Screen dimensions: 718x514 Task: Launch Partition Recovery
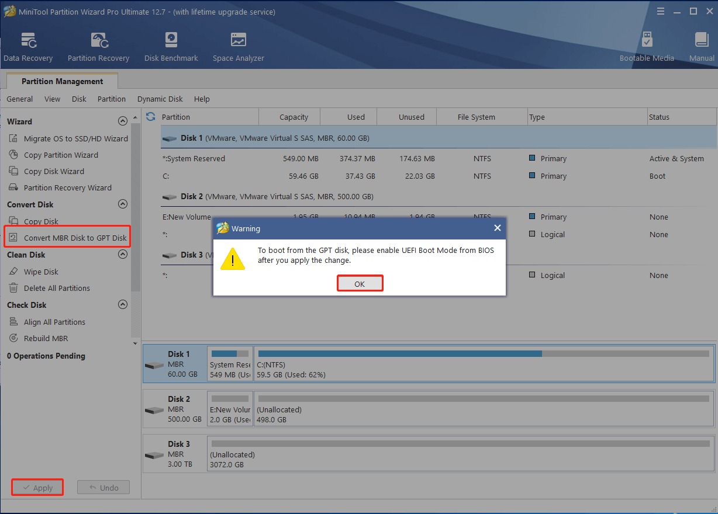pyautogui.click(x=98, y=46)
